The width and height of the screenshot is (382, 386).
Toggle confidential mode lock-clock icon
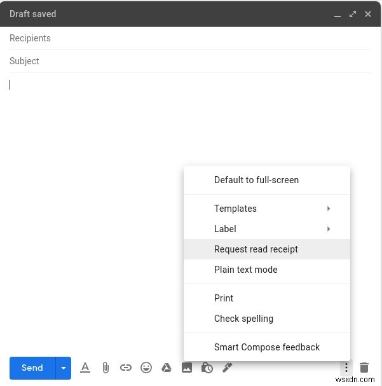click(x=207, y=368)
